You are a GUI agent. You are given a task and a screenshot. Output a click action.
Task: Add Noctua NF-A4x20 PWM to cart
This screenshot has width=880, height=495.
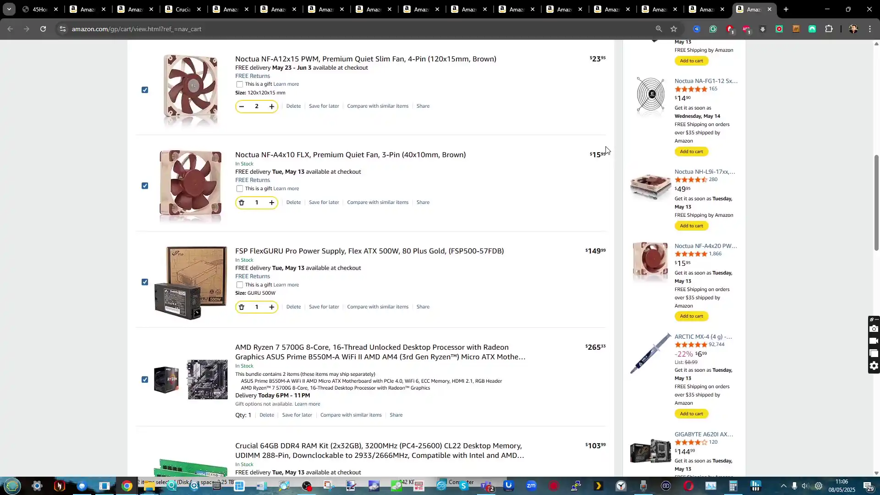691,316
